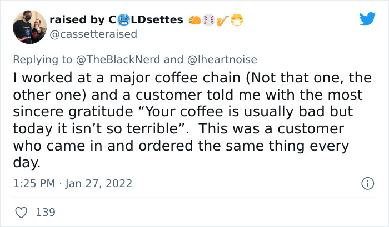Screen dimensions: 389x227
Task: Open the tweet info circle icon
Action: 367,184
